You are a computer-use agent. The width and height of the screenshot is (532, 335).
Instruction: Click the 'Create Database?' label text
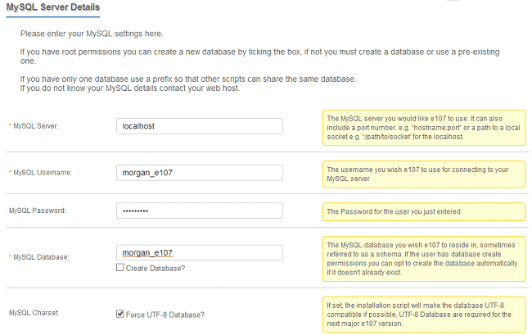click(x=156, y=268)
